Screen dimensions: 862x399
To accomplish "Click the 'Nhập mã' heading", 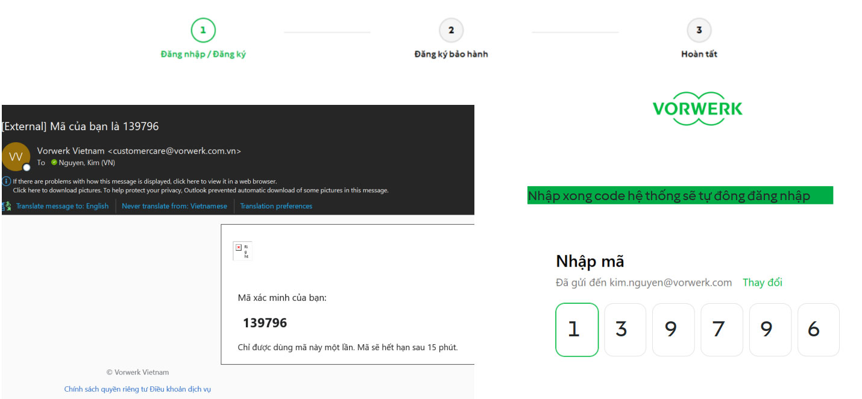I will point(590,262).
